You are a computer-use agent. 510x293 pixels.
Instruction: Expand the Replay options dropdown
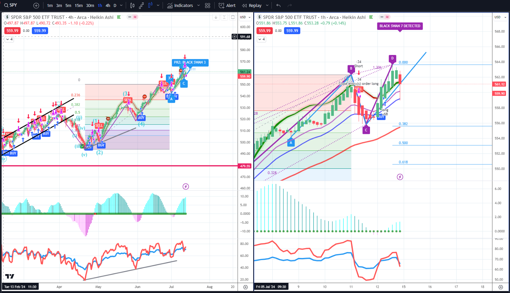pos(267,6)
